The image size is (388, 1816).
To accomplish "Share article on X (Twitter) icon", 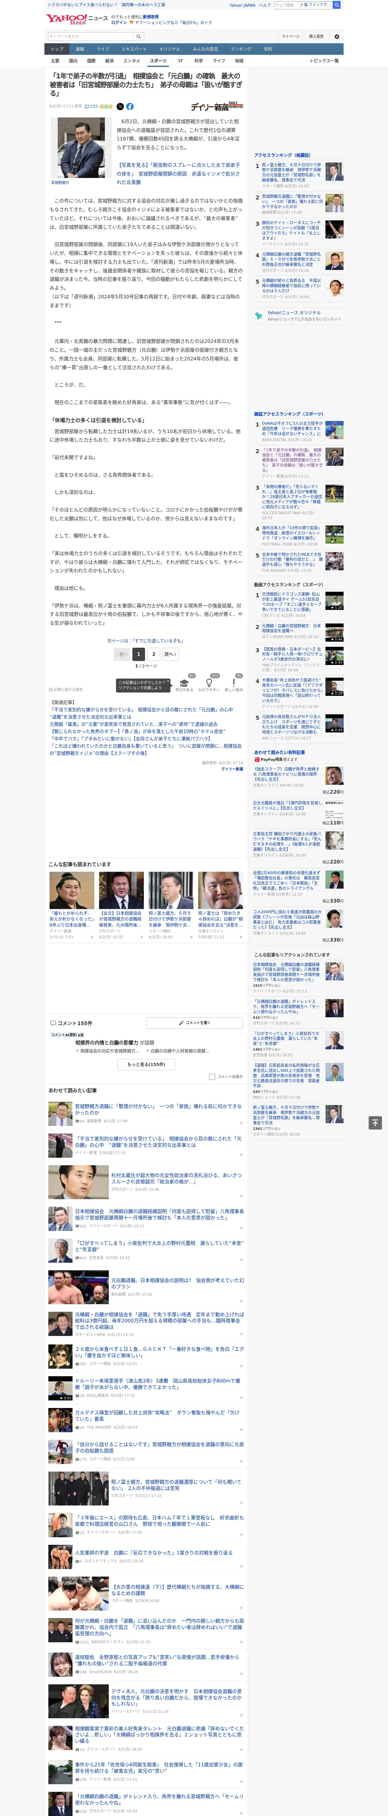I will (x=120, y=107).
